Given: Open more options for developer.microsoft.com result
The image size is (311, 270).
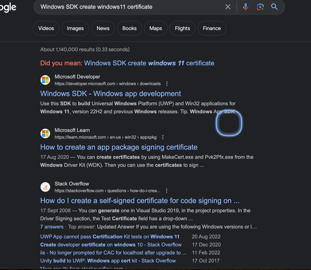Looking at the screenshot, I should (167, 84).
